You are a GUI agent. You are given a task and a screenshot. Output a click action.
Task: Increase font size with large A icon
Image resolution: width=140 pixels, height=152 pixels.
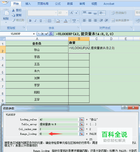(72, 13)
